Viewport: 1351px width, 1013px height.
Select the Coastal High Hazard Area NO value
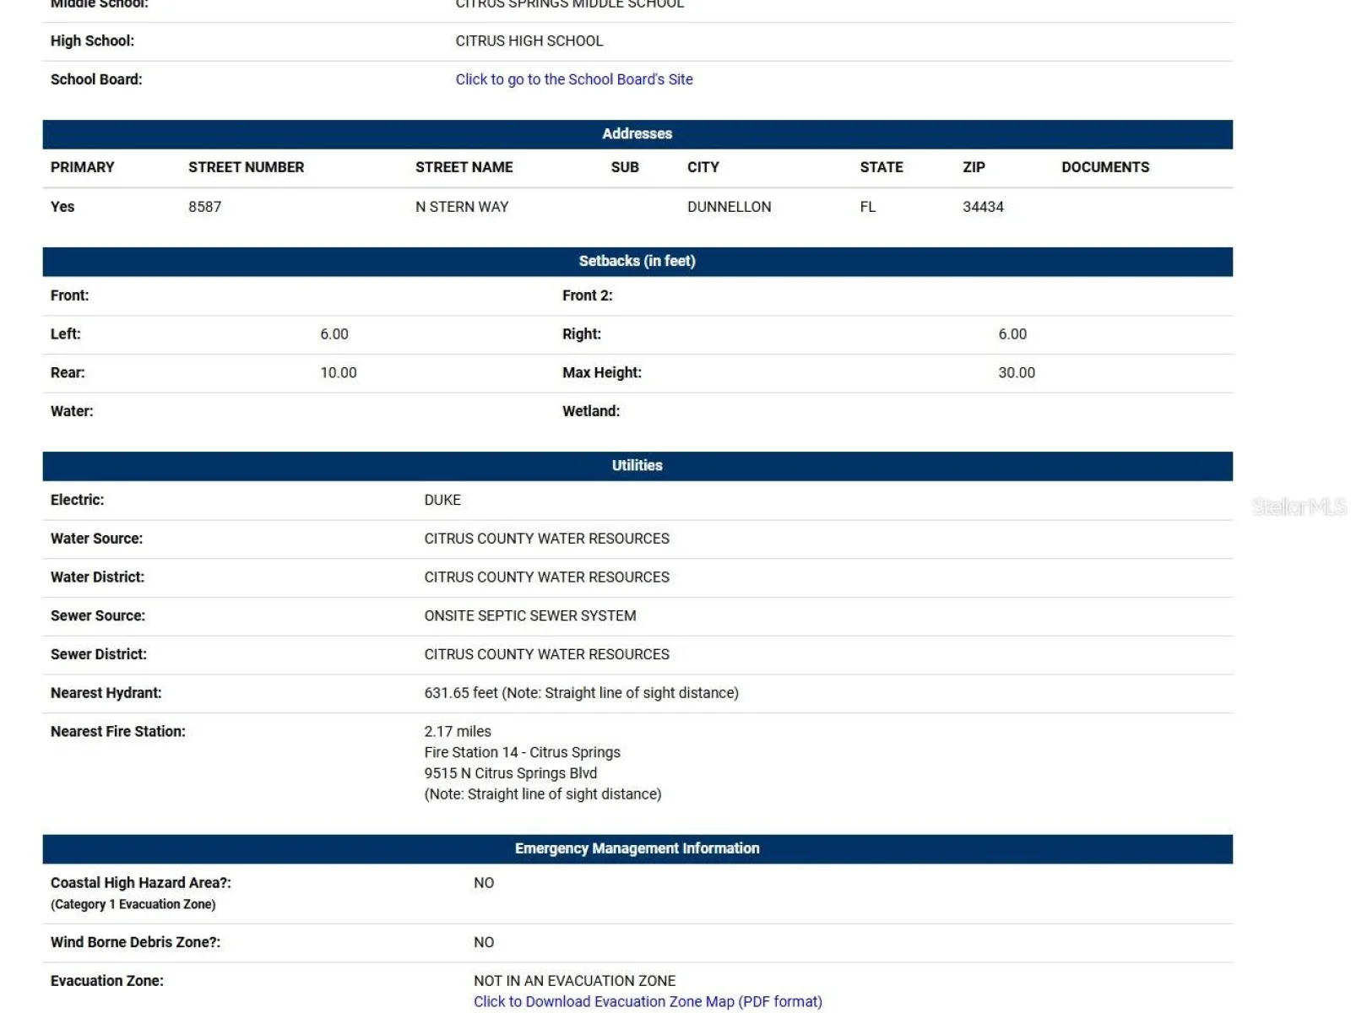coord(484,883)
